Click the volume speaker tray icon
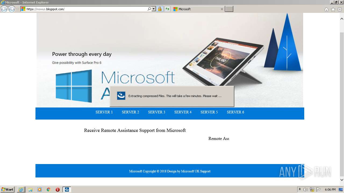The image size is (344, 193). pos(306,190)
